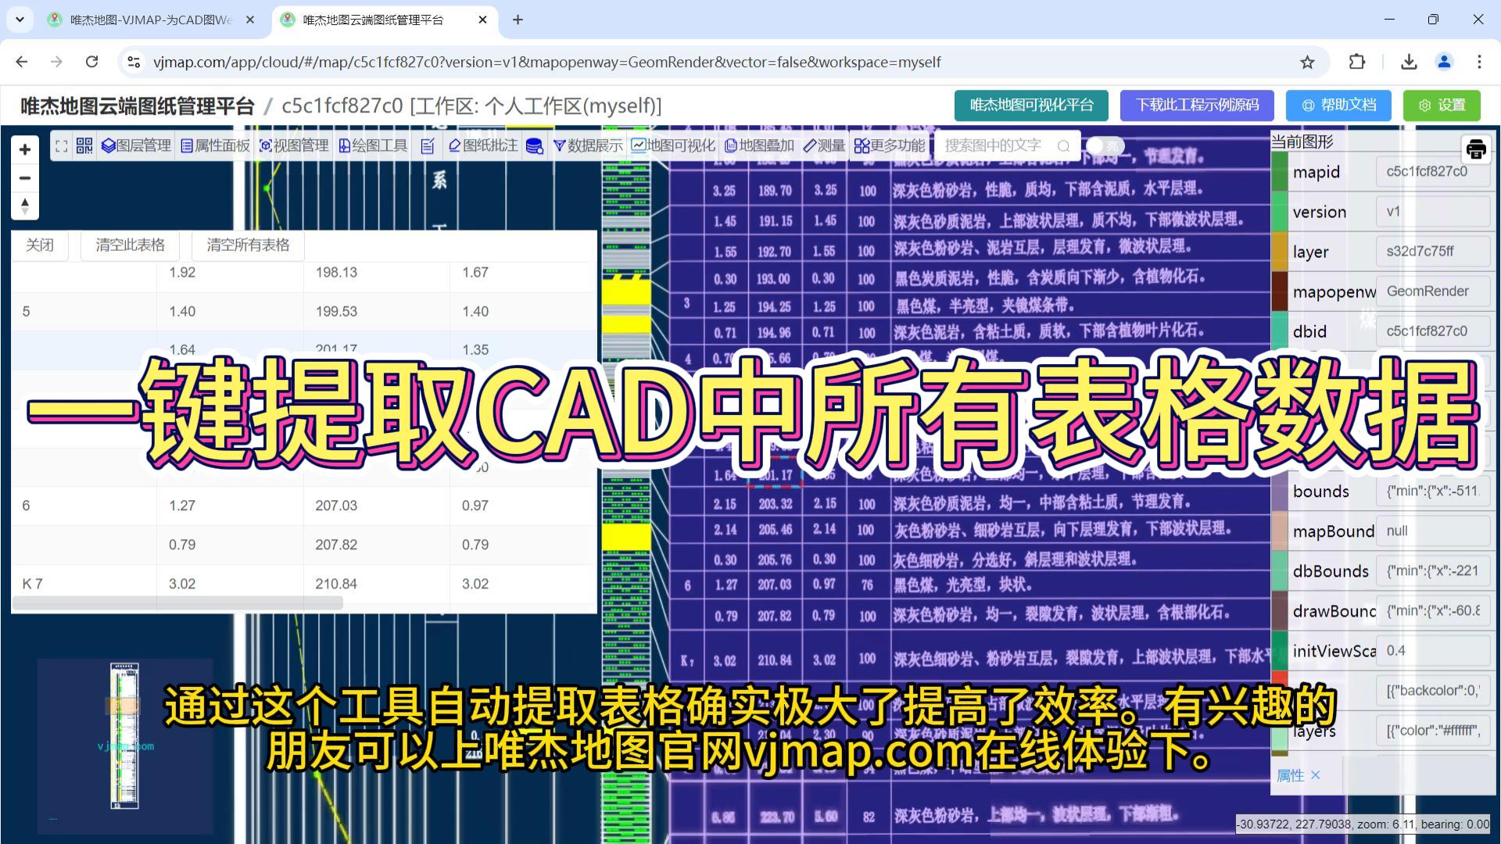Open browser downloads icon
This screenshot has width=1501, height=844.
click(1409, 62)
